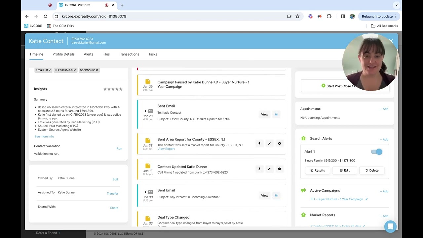This screenshot has height=238, width=423.
Task: Click the phone number (973) 692-6223 in header
Action: pyautogui.click(x=82, y=39)
